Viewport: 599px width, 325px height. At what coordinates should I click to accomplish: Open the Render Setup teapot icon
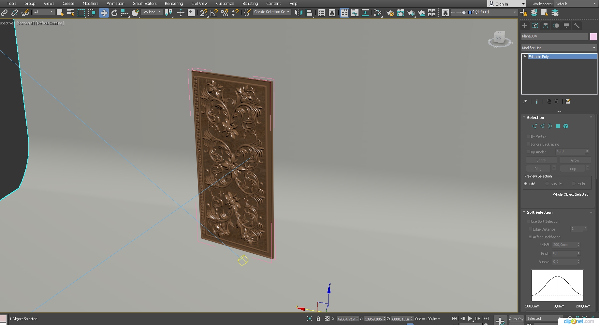pyautogui.click(x=390, y=13)
